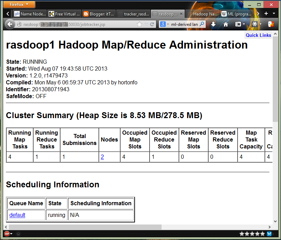Open a new tab with plus button
Image resolution: width=281 pixels, height=240 pixels.
pyautogui.click(x=266, y=13)
